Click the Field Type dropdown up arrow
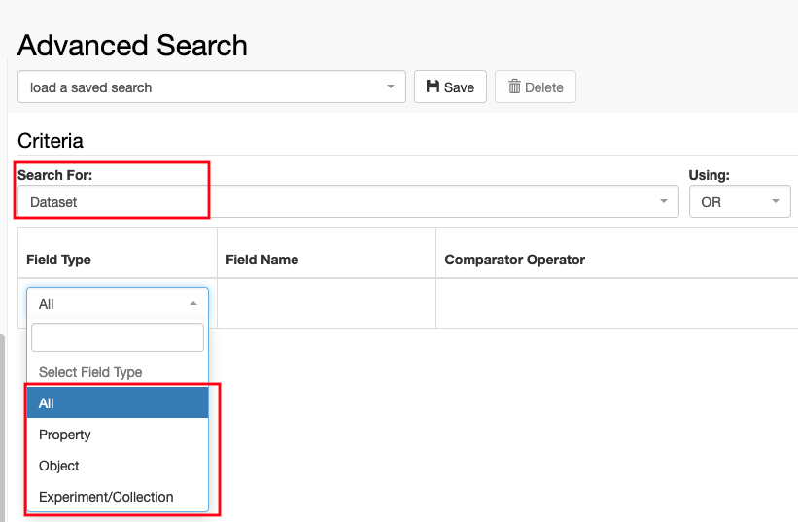This screenshot has width=798, height=522. tap(193, 303)
